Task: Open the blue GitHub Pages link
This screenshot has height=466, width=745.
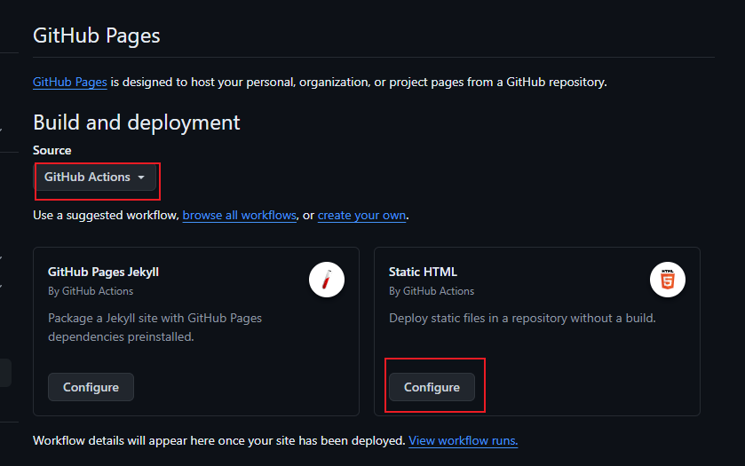Action: tap(70, 83)
